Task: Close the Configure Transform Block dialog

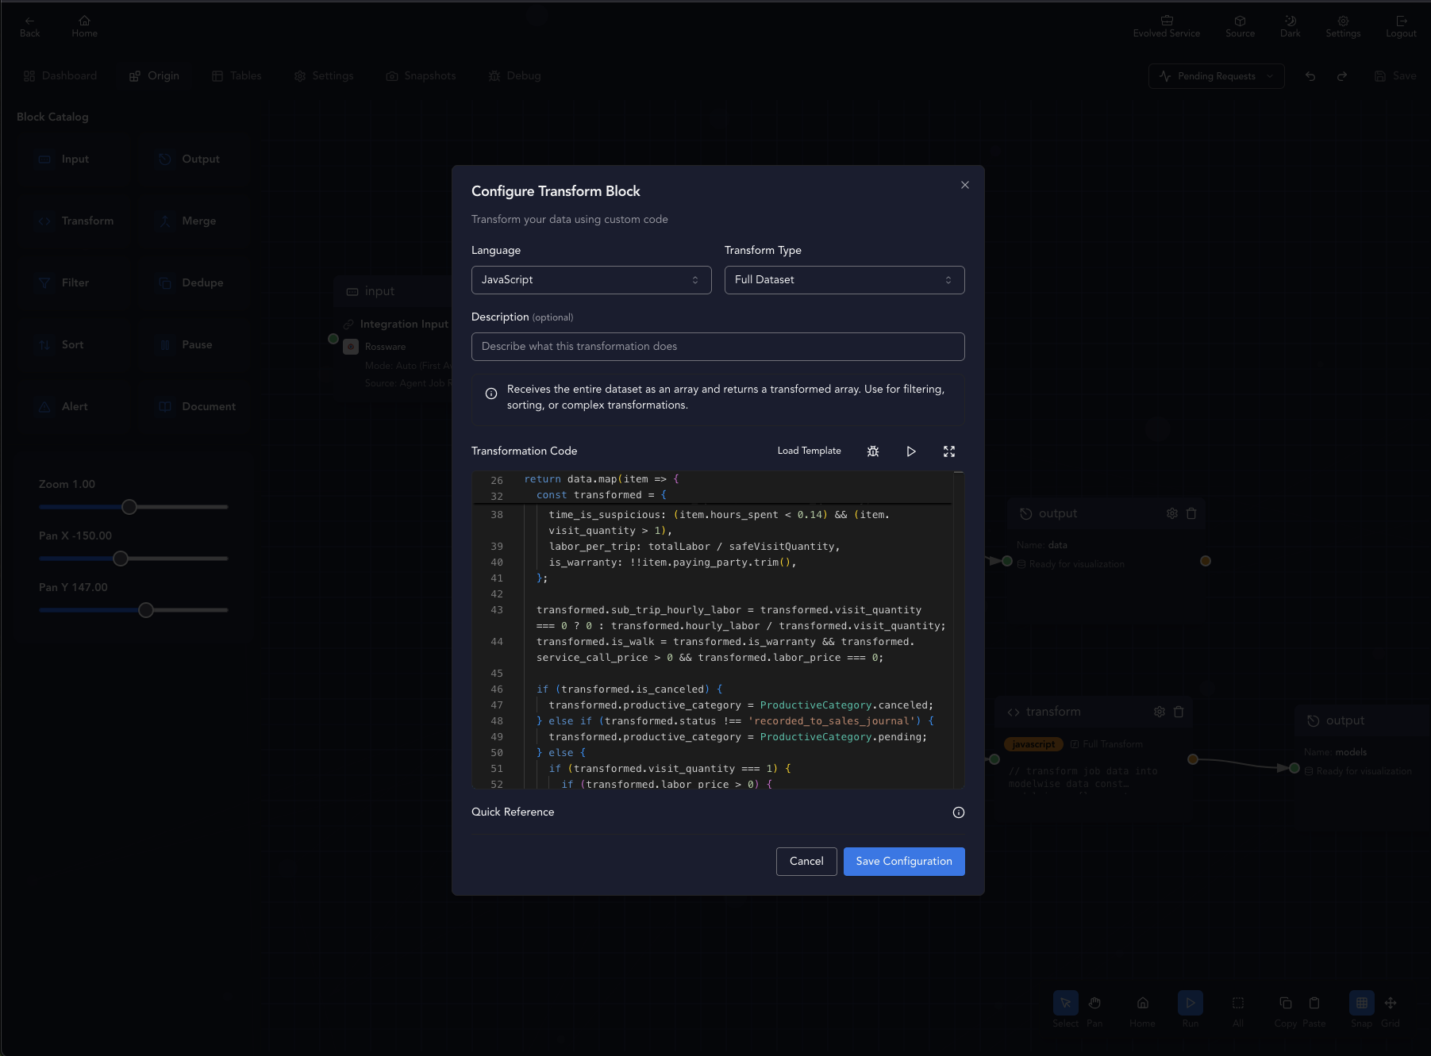Action: [965, 185]
